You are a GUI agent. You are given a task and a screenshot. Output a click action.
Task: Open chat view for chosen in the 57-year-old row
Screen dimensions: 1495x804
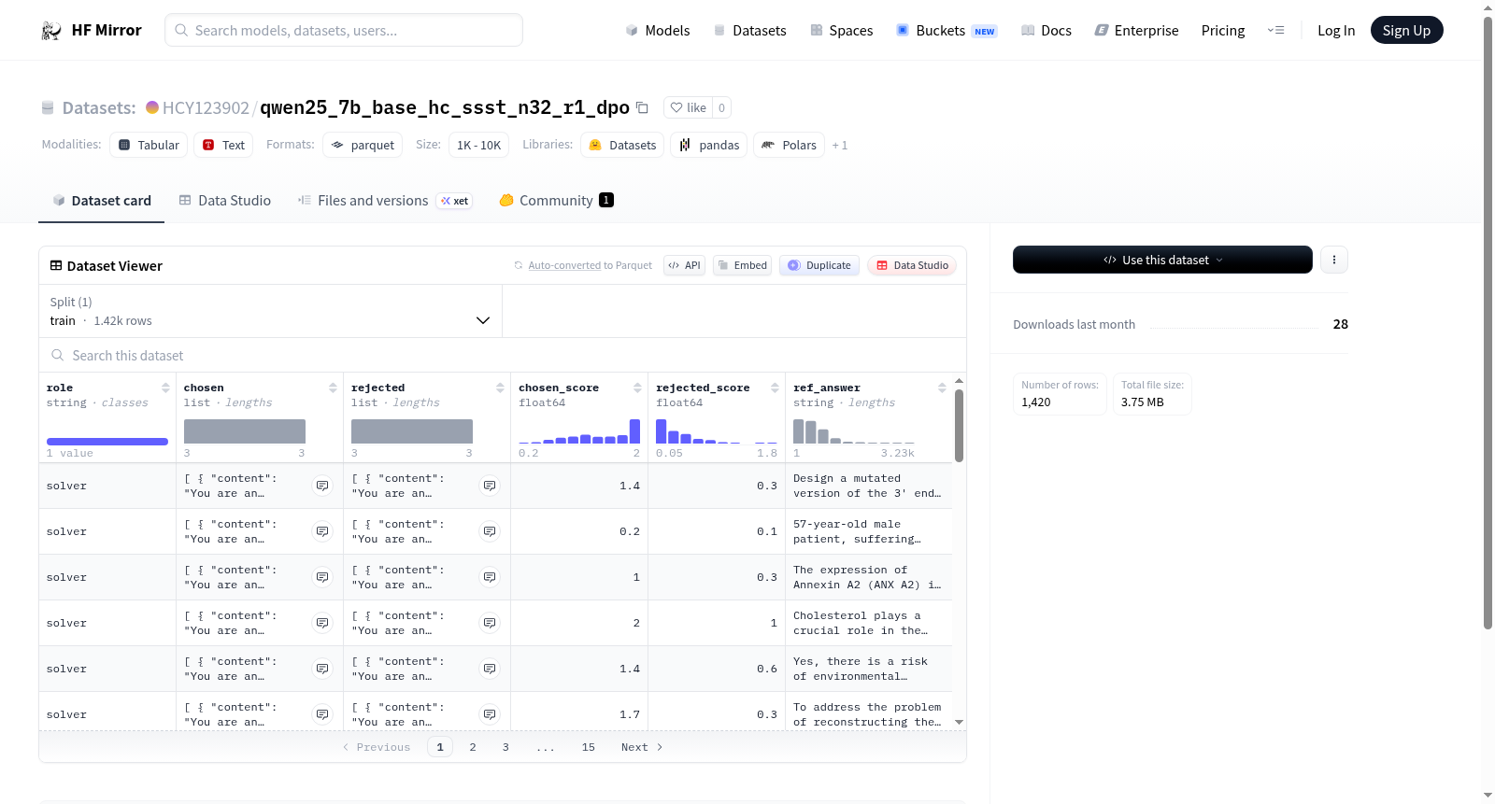(322, 531)
